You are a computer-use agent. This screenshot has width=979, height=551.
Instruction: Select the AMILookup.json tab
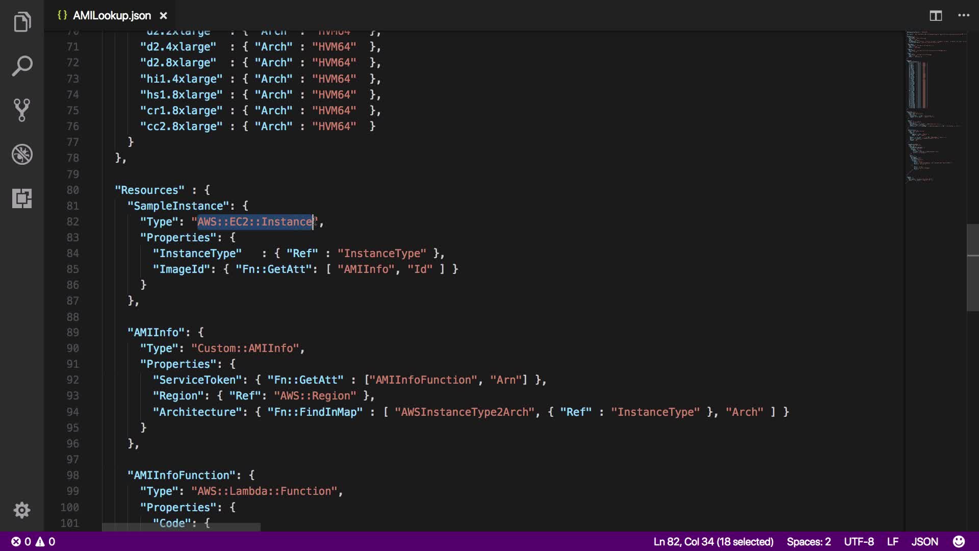[111, 16]
